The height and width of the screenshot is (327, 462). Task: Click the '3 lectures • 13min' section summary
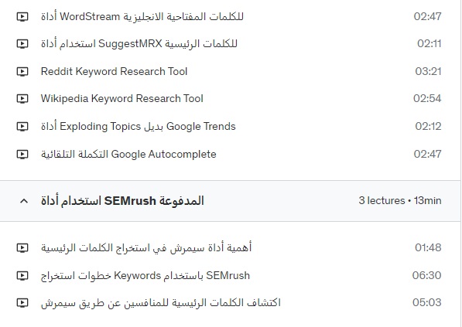pyautogui.click(x=400, y=201)
